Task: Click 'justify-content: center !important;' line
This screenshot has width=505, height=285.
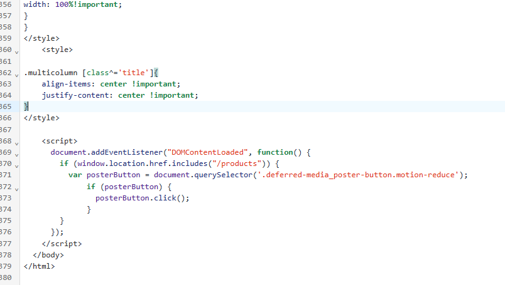Action: click(120, 95)
